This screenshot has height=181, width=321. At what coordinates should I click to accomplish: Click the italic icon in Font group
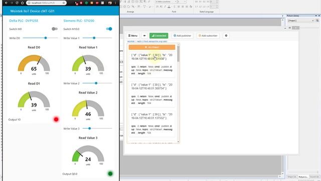165,7
